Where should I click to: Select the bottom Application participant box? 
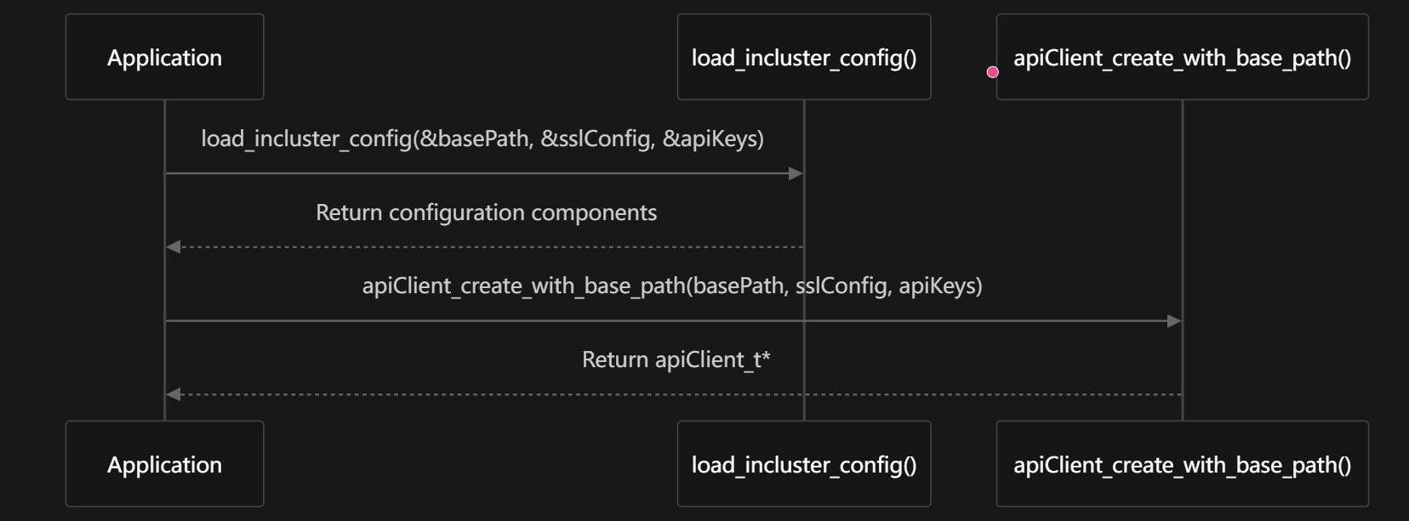[x=164, y=464]
